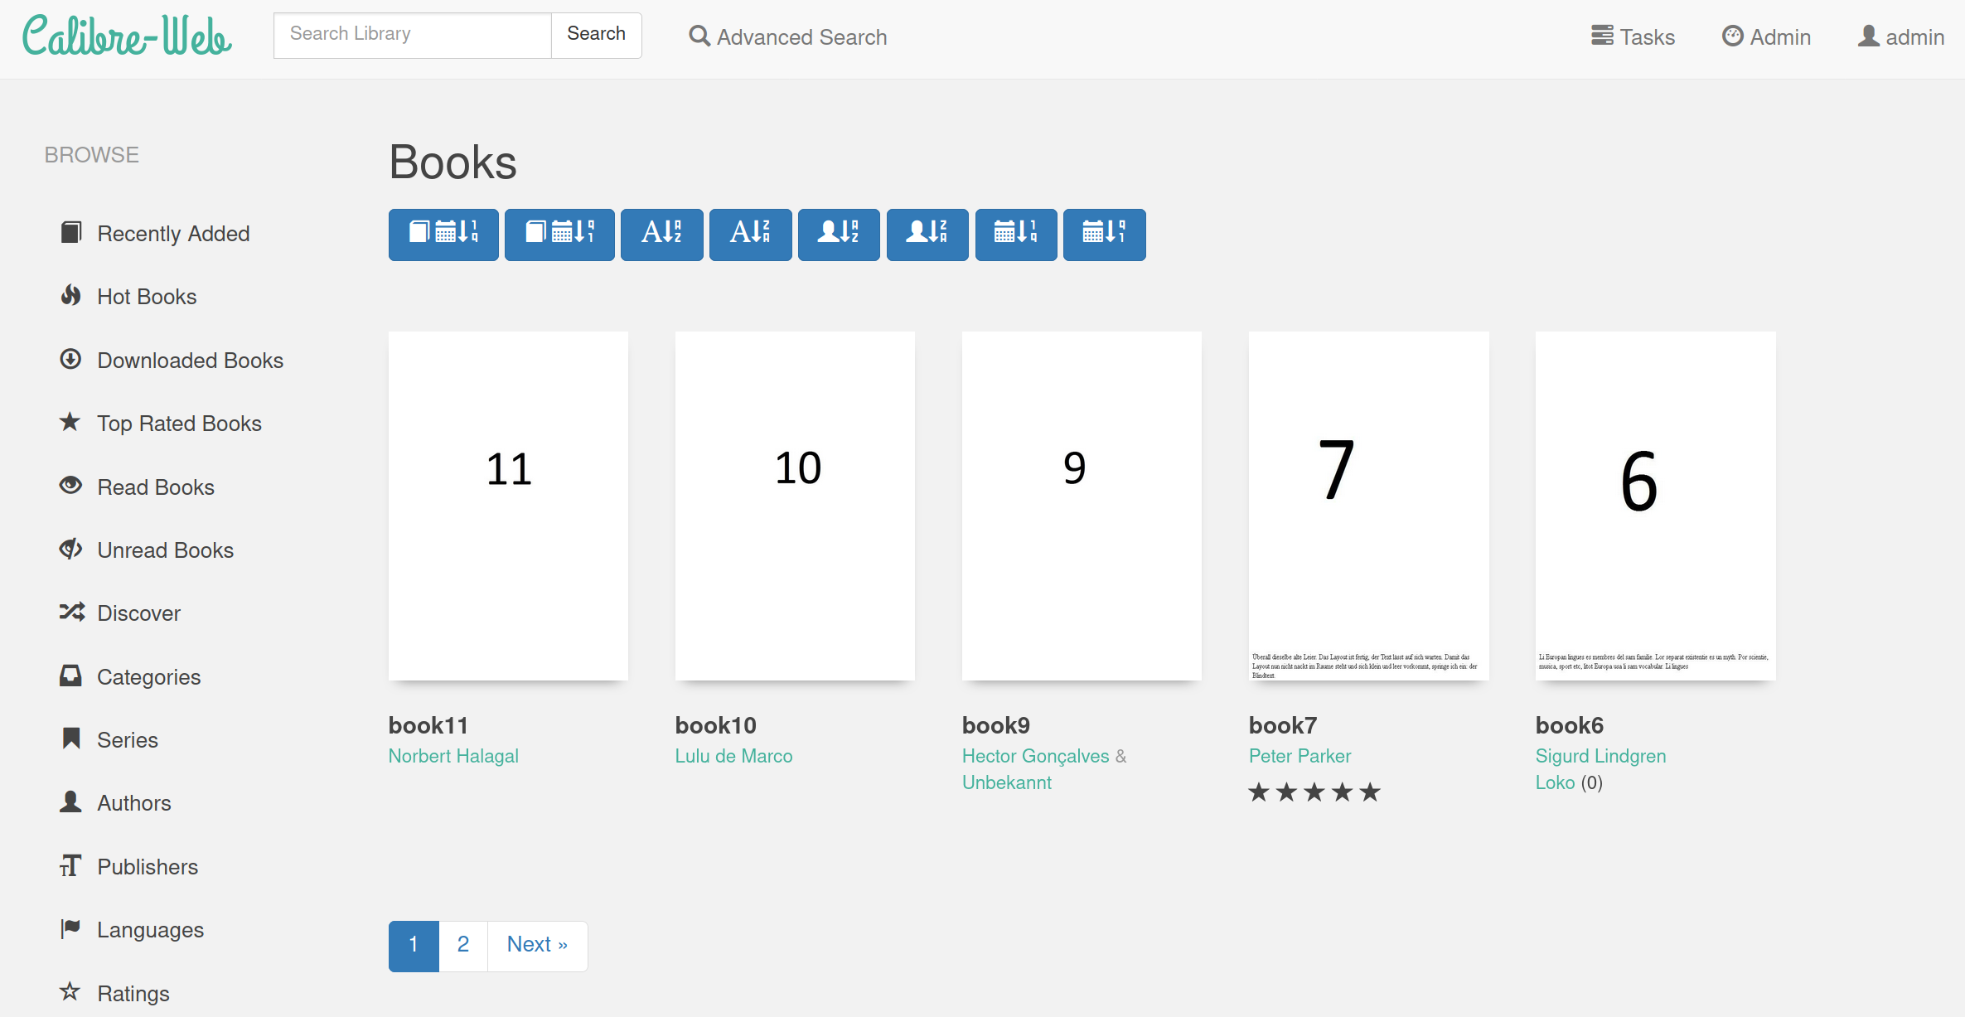Go to page 2 of books
The width and height of the screenshot is (1965, 1017).
click(x=462, y=945)
